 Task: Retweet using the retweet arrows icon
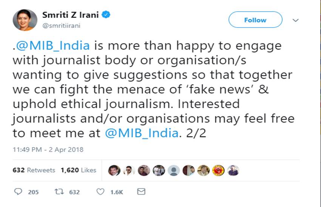click(x=60, y=192)
